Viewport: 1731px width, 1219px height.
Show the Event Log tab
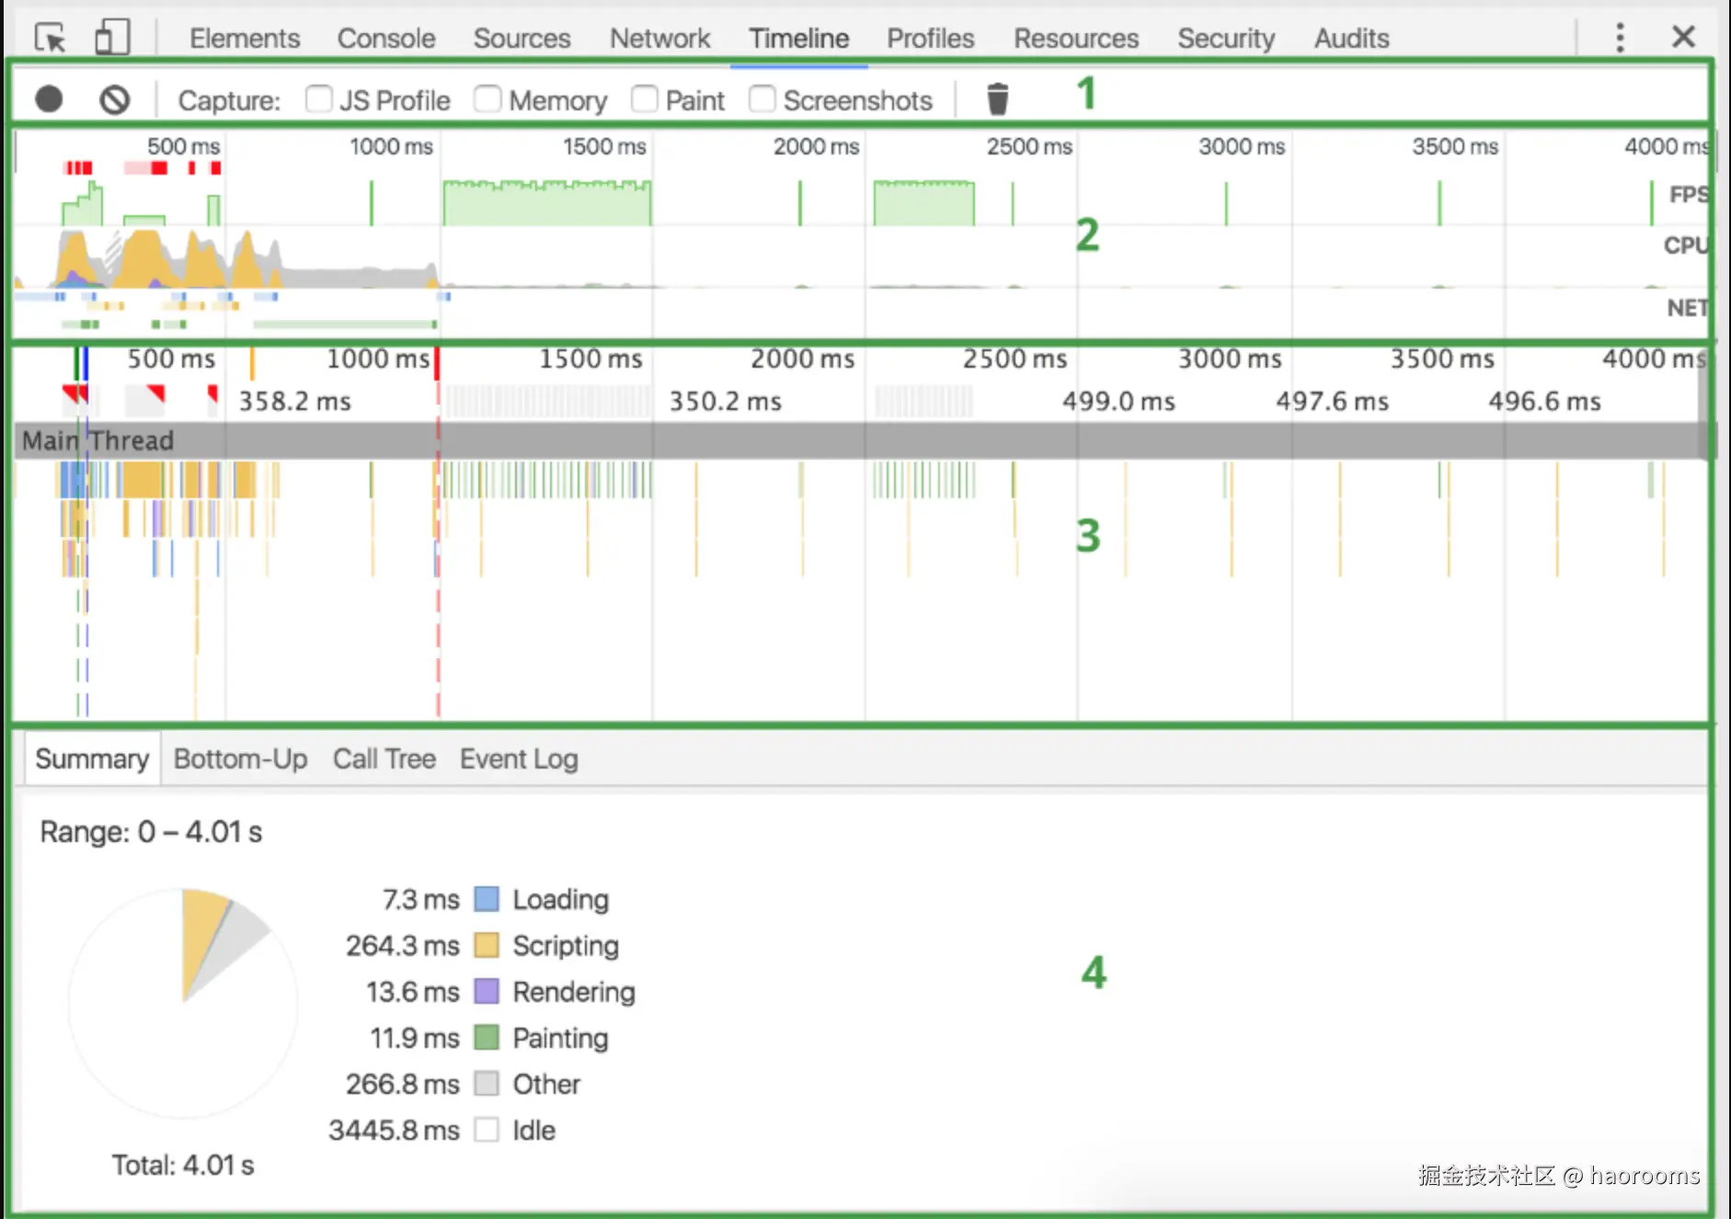tap(519, 759)
